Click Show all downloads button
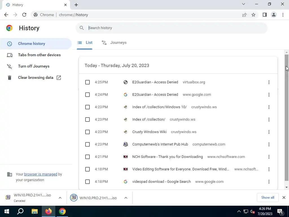This screenshot has width=289, height=217. 268,198
